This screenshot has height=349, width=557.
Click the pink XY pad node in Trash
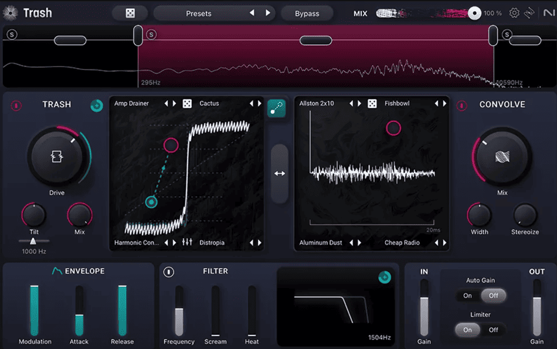(x=171, y=145)
